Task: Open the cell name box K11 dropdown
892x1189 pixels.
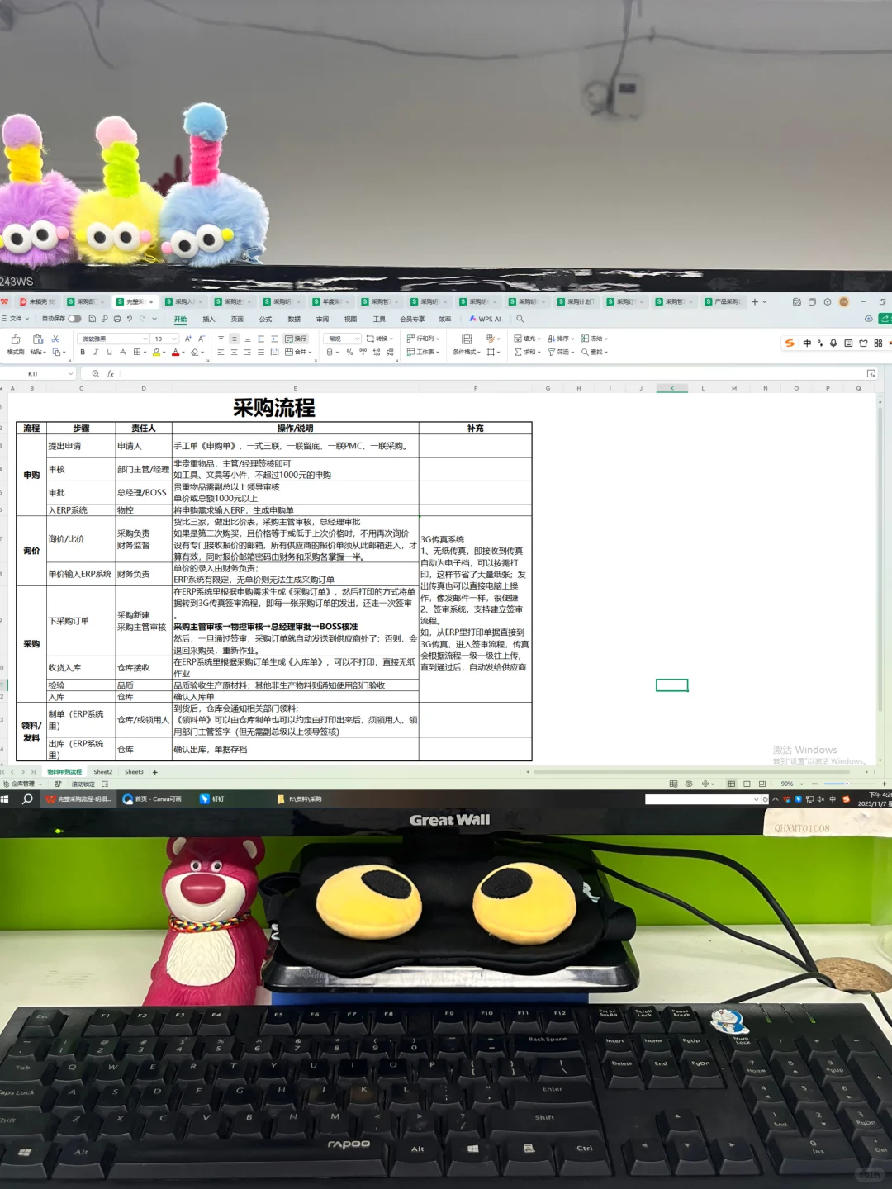Action: click(70, 374)
